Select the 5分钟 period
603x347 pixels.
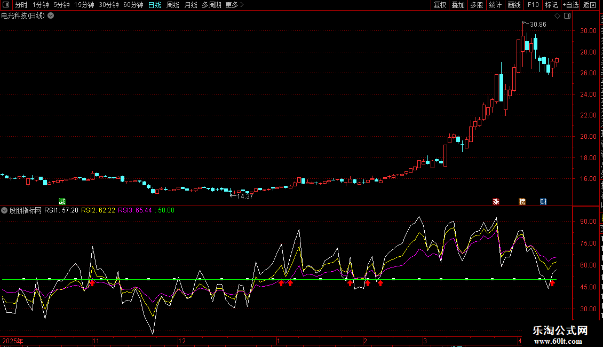point(61,5)
